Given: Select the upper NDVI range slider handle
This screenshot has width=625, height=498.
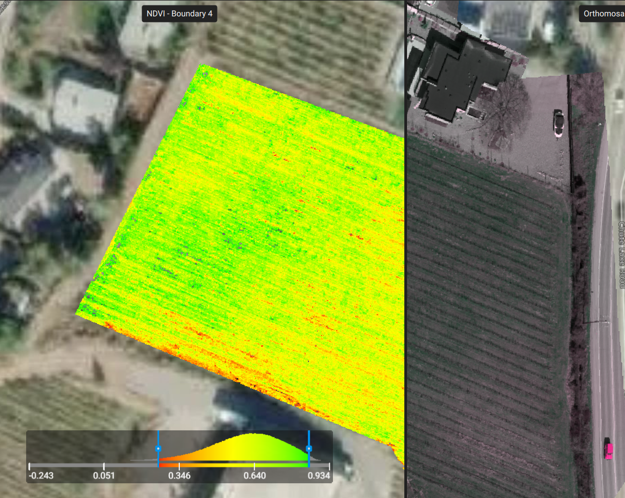Looking at the screenshot, I should tap(309, 448).
